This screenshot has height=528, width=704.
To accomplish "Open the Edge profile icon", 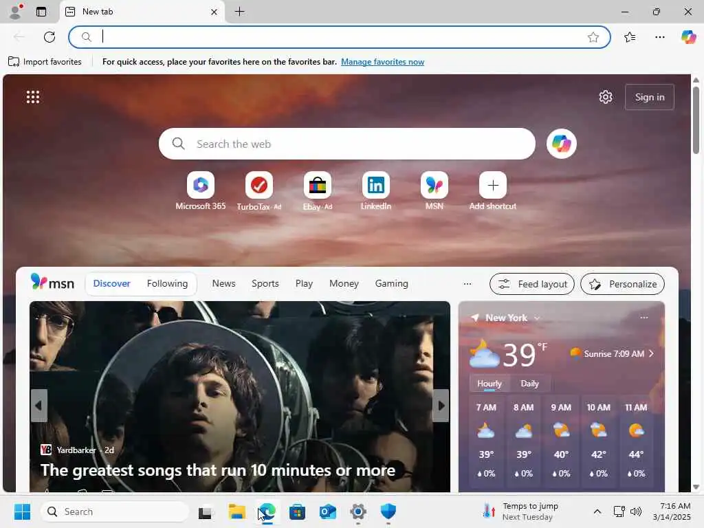I will [x=16, y=12].
